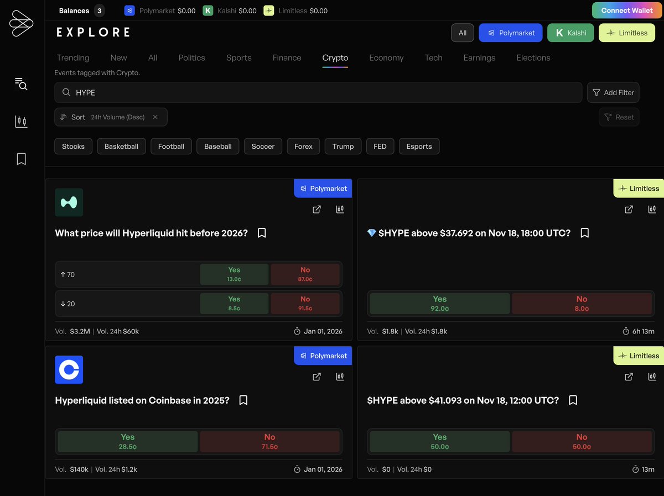Image resolution: width=664 pixels, height=496 pixels.
Task: Open external link for $HYPE above $37.692 market
Action: [x=629, y=209]
